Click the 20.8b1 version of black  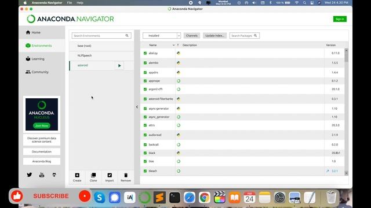coord(336,153)
